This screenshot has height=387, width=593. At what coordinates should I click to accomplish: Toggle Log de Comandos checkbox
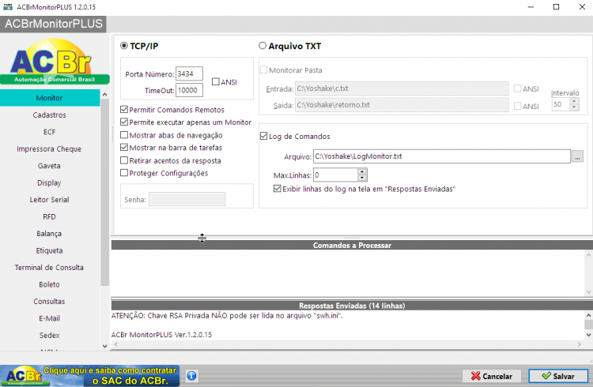[x=263, y=136]
